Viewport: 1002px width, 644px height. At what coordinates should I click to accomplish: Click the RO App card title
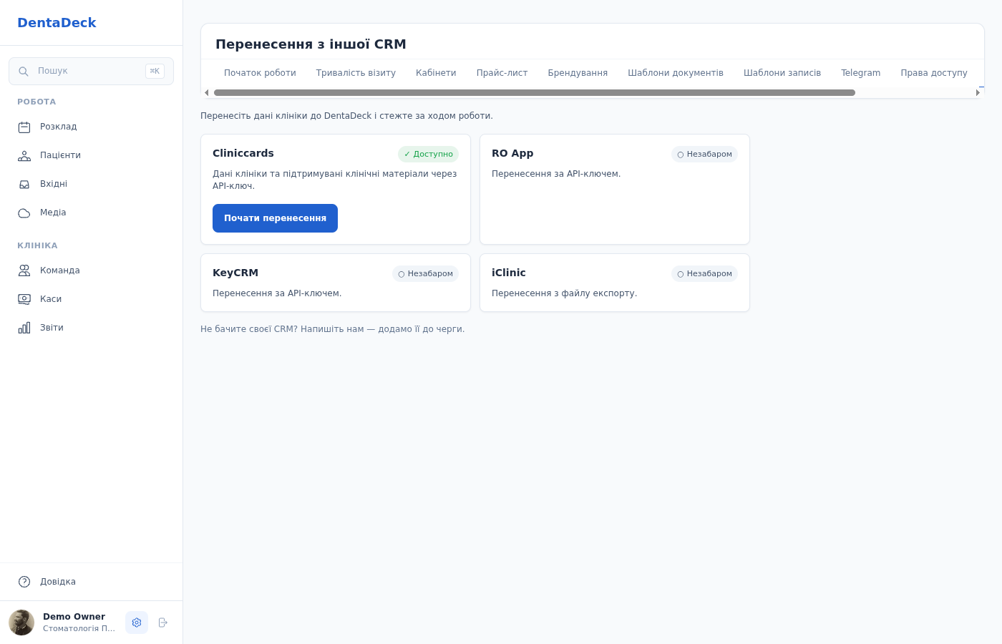pos(512,153)
